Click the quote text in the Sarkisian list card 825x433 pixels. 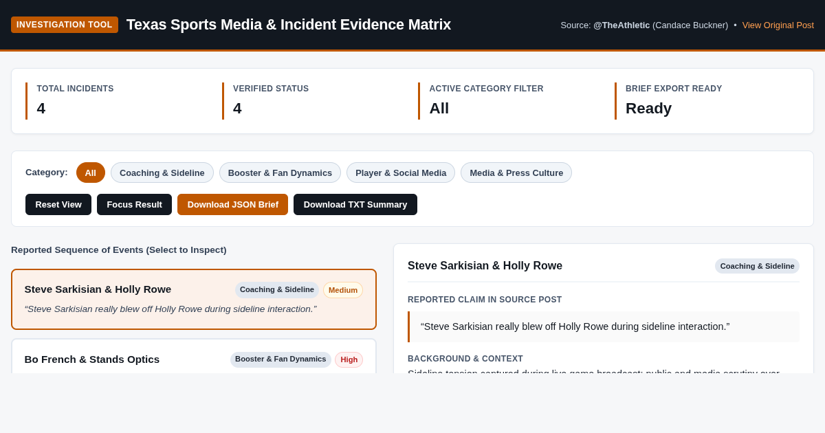[x=170, y=309]
